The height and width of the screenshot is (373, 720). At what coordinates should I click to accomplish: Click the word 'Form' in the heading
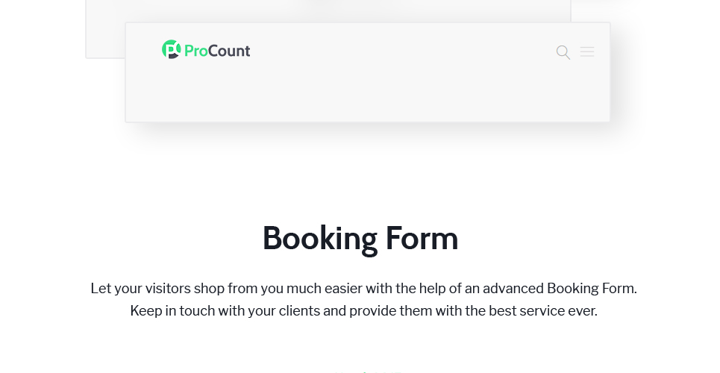[422, 238]
